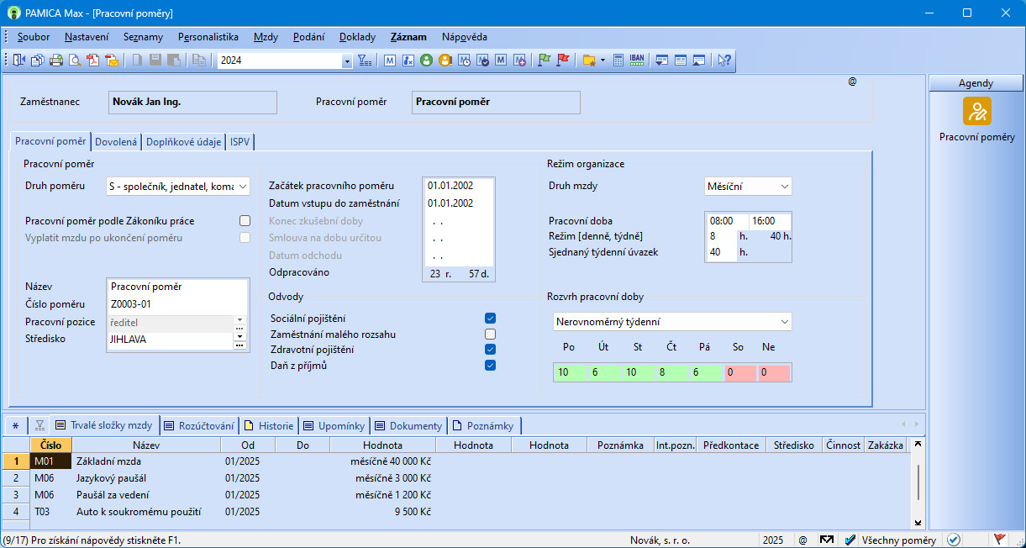Image resolution: width=1026 pixels, height=548 pixels.
Task: Expand the Druh poměru dropdown
Action: [x=243, y=187]
